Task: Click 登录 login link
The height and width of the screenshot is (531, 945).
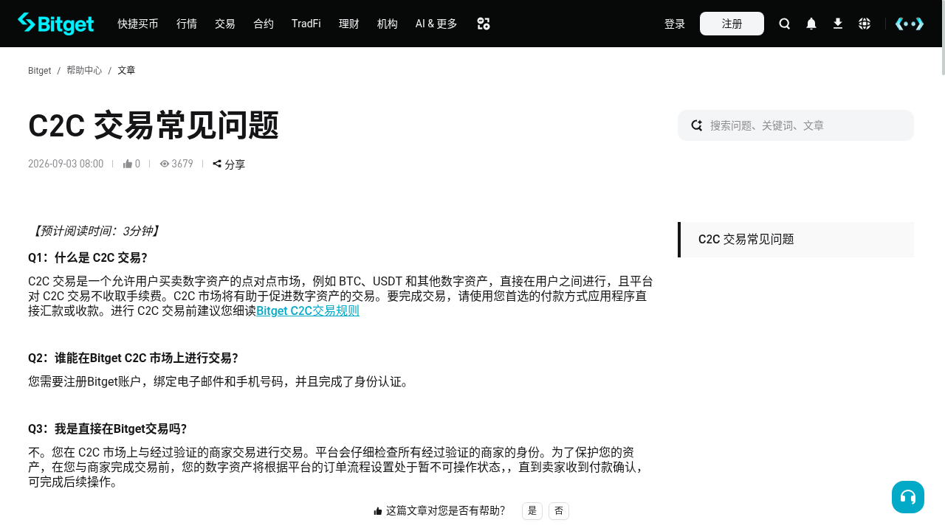Action: (x=675, y=24)
